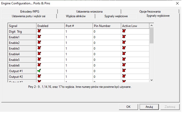Toggle Enabled red X for Enable6
This screenshot has width=182, height=113.
39,65
